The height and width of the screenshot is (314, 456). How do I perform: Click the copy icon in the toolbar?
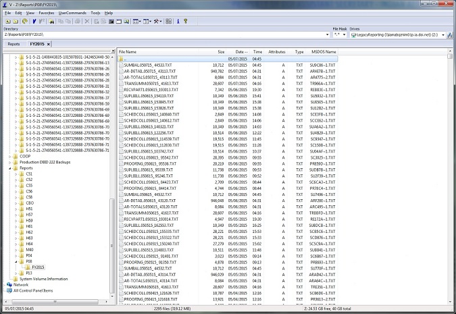(x=61, y=21)
